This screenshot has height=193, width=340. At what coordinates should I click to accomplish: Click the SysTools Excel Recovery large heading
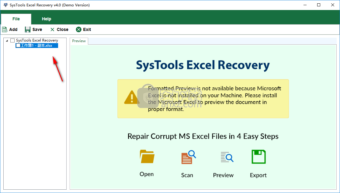pos(203,65)
